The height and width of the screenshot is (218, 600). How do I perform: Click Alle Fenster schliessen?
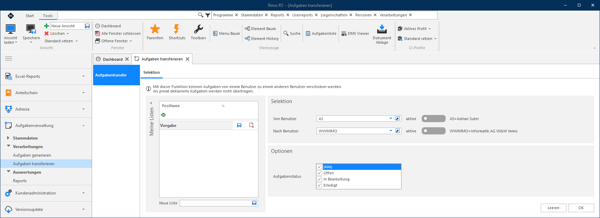click(x=118, y=33)
